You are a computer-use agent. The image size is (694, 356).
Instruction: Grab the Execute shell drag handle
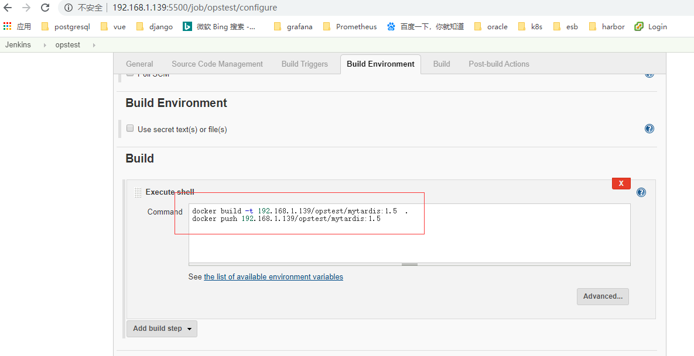138,192
